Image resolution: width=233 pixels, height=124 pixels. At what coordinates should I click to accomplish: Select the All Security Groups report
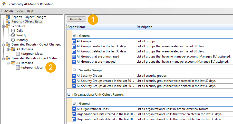(x=152, y=76)
